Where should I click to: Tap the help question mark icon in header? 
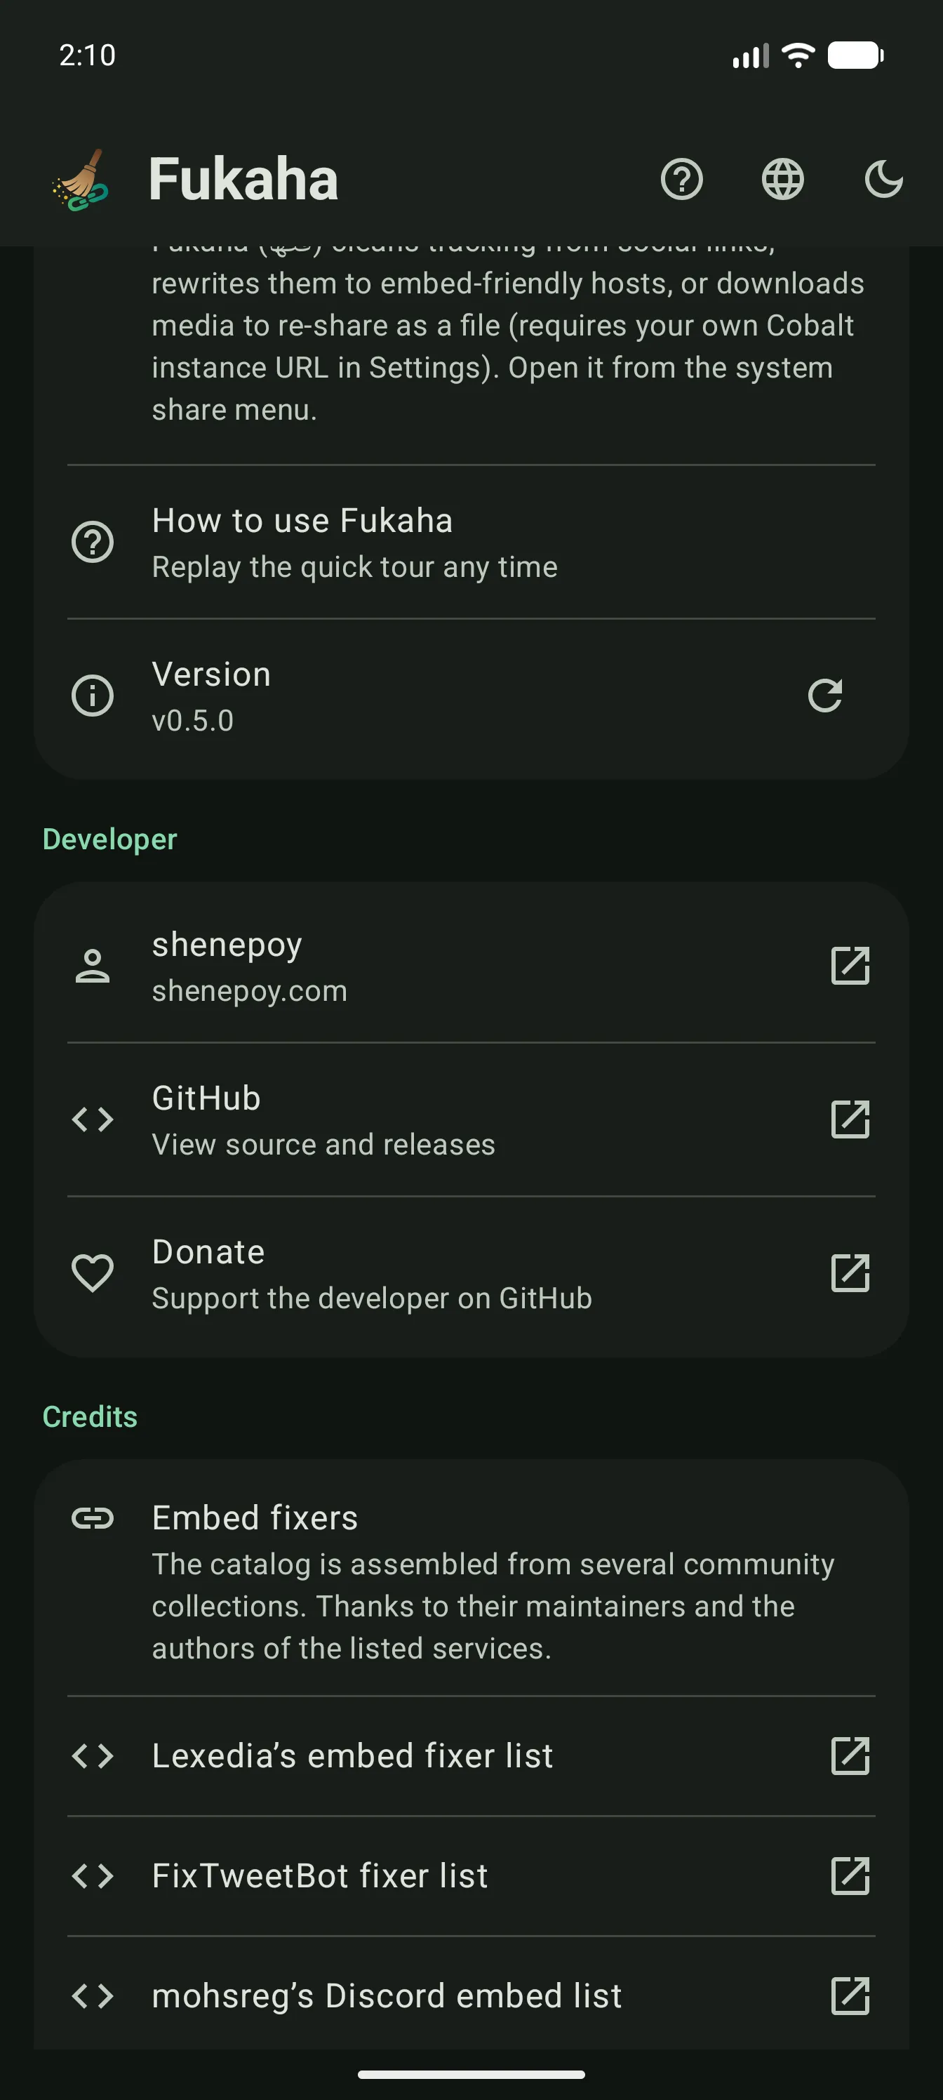tap(681, 180)
